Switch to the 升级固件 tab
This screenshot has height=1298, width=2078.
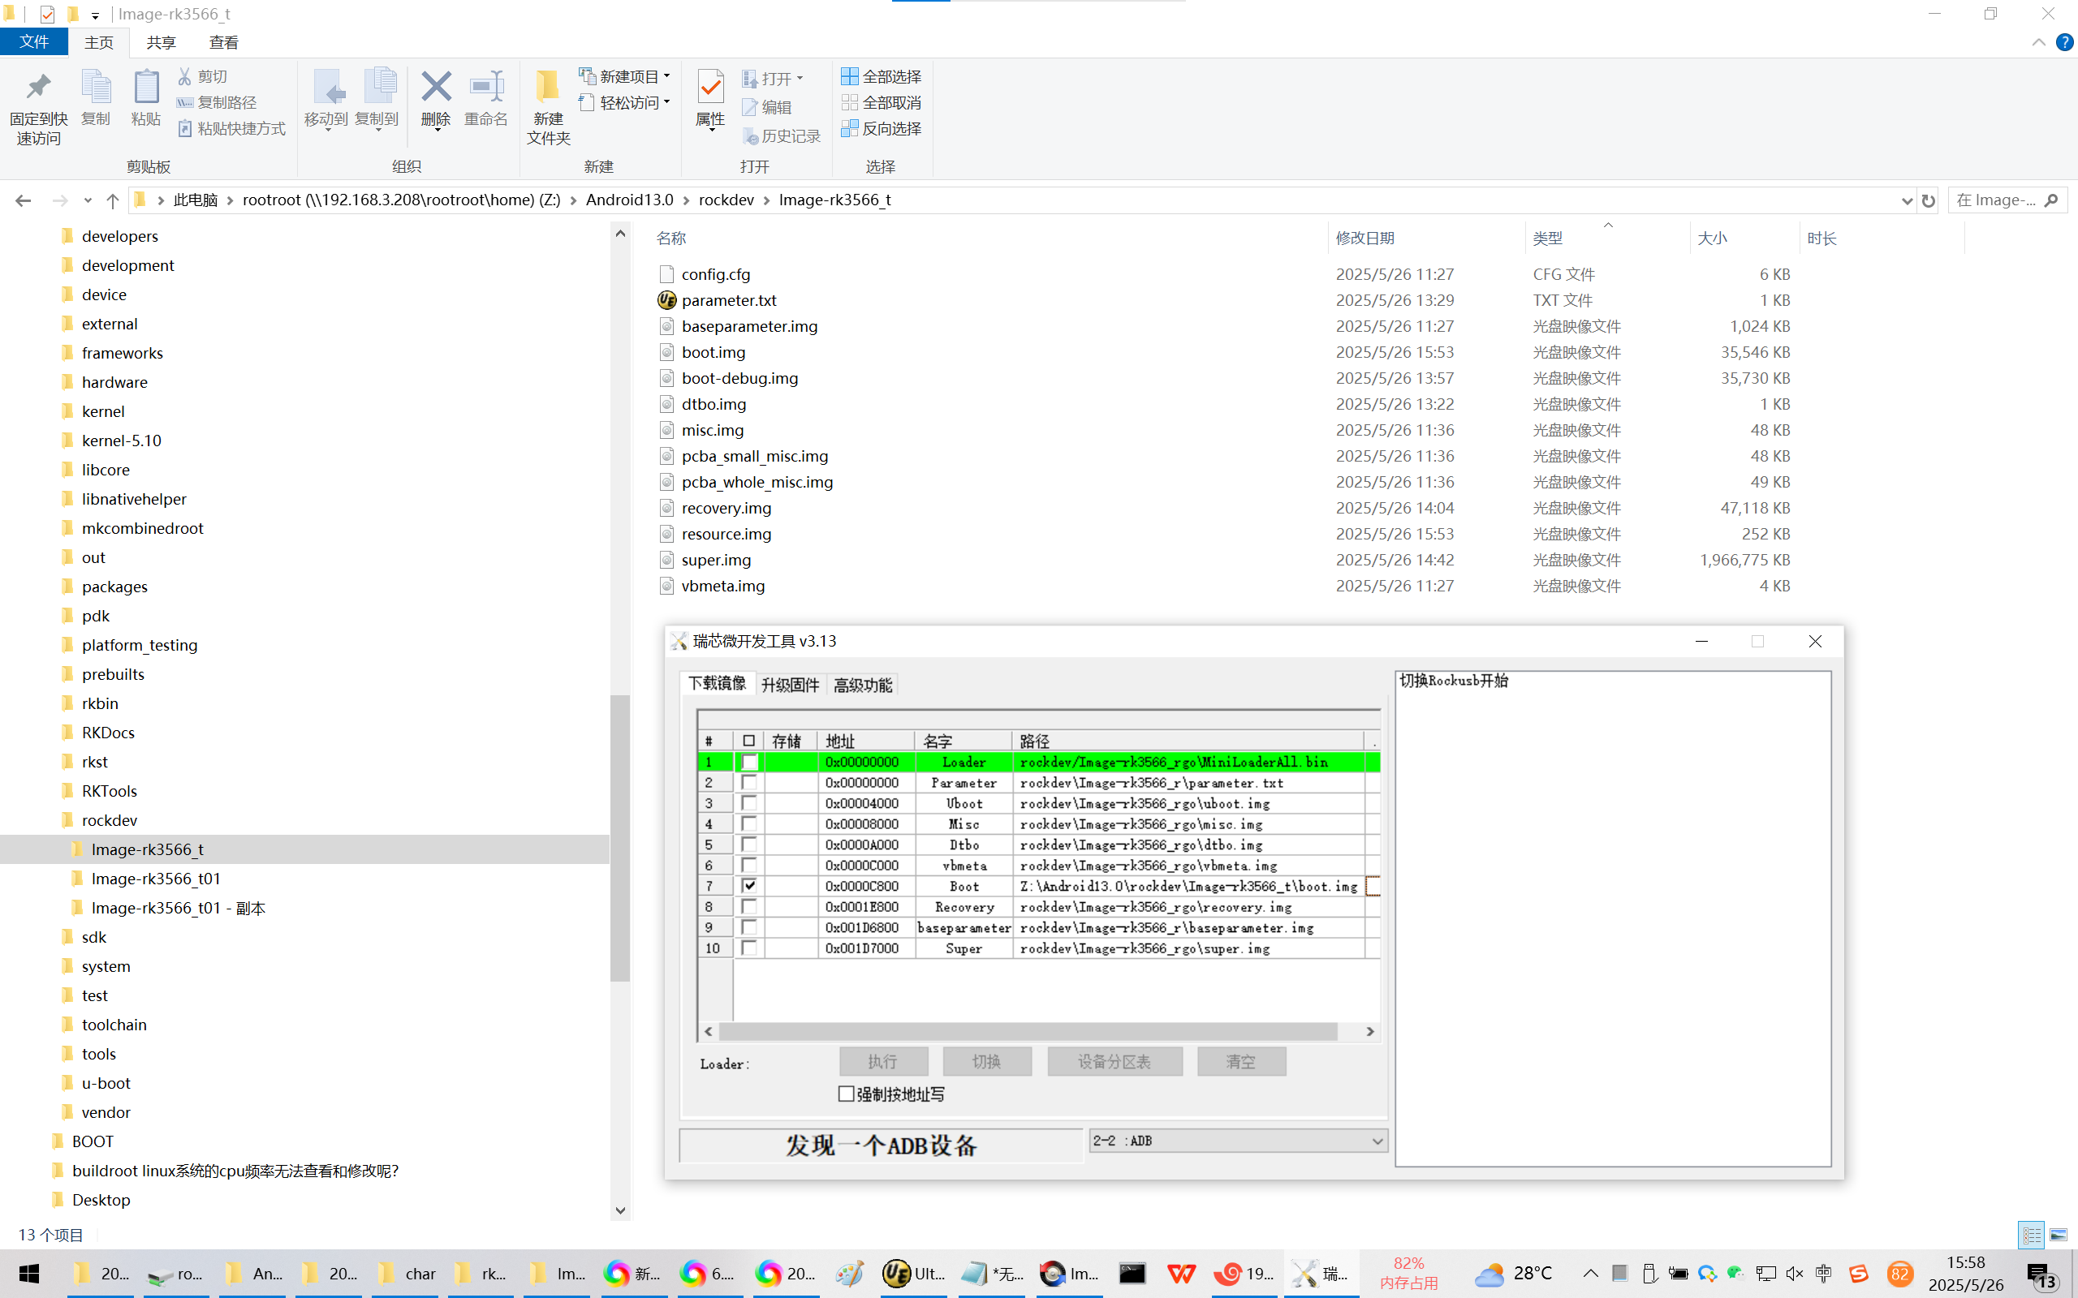click(x=790, y=685)
